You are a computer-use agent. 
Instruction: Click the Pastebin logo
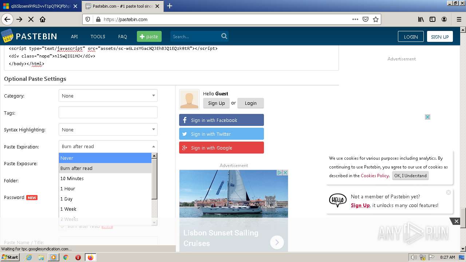29,36
